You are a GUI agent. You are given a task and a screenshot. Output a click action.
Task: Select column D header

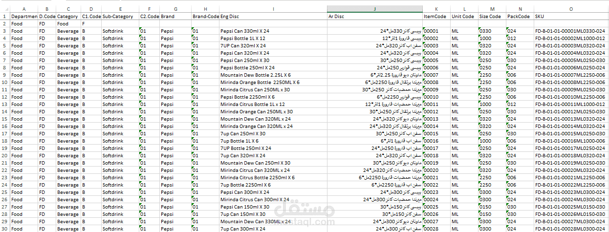tap(91, 9)
